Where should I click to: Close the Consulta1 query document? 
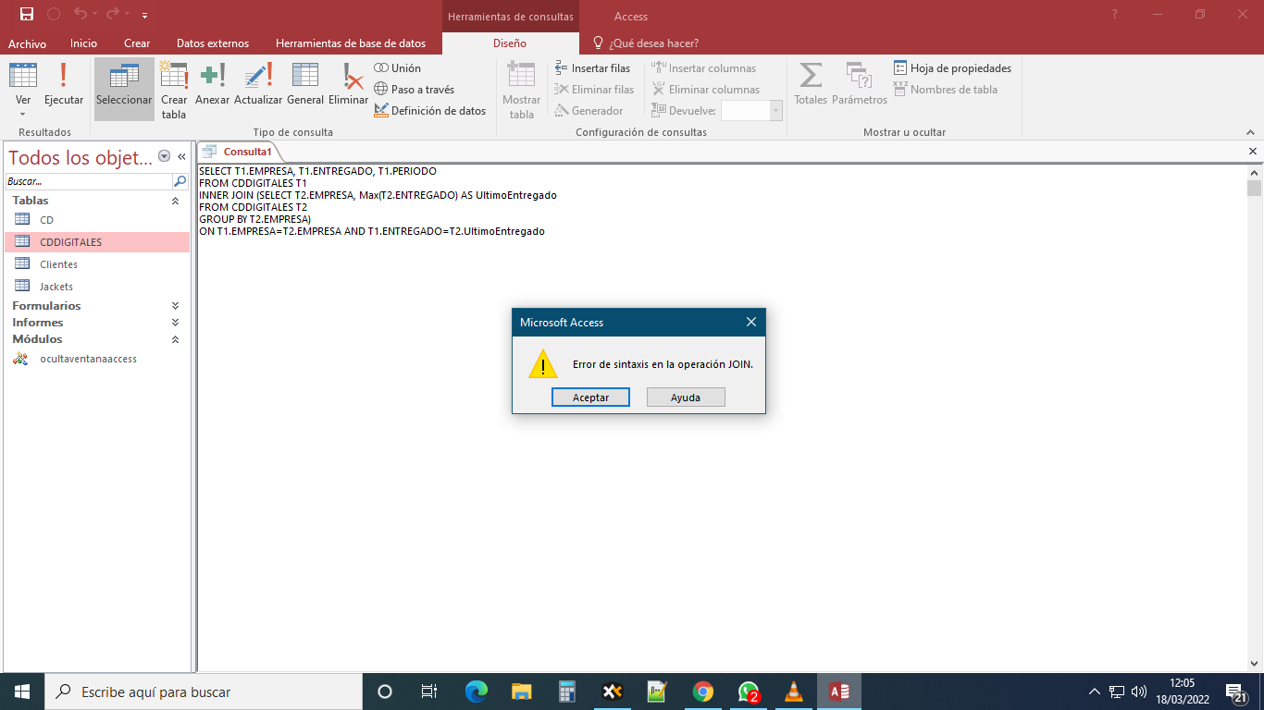coord(1253,152)
